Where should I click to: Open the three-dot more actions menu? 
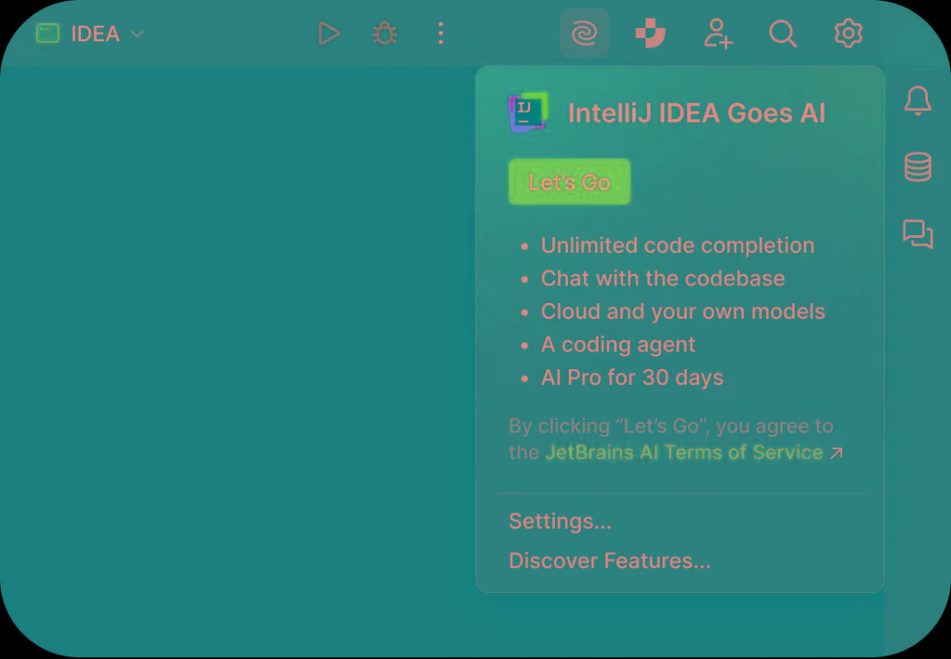(x=441, y=34)
